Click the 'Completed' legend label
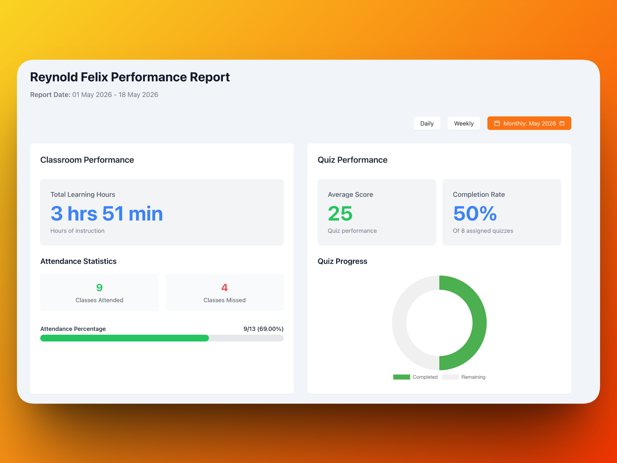617x463 pixels. click(425, 377)
